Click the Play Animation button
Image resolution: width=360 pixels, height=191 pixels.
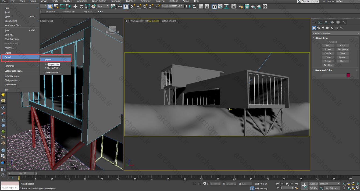287,184
